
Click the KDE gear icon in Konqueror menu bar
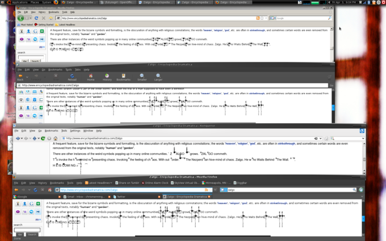click(362, 131)
